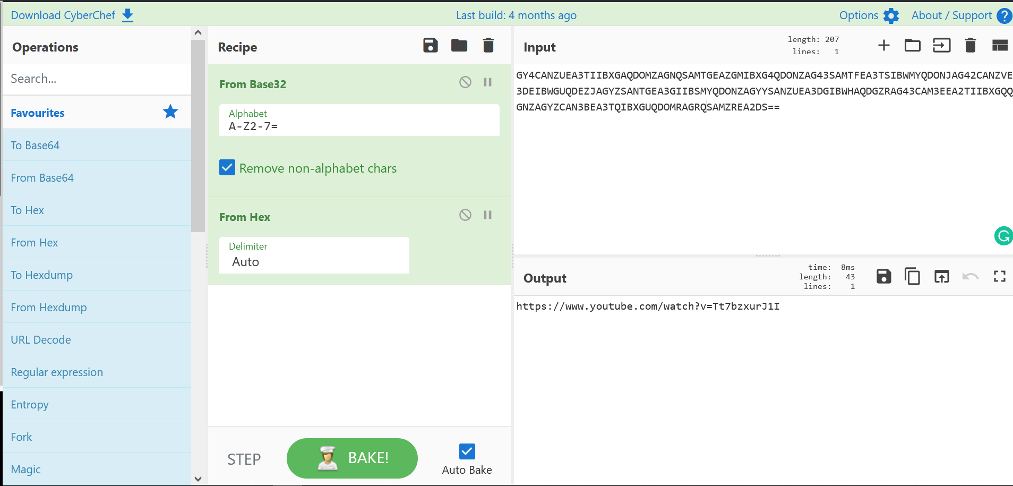Select To Hexdump operation
The width and height of the screenshot is (1013, 486).
pos(97,275)
